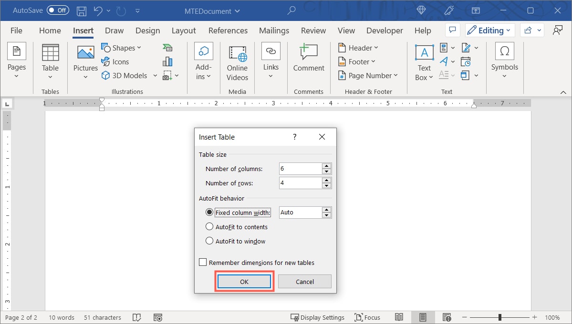Screen dimensions: 572x324
Task: Select AutoFit to contents option
Action: tap(209, 227)
